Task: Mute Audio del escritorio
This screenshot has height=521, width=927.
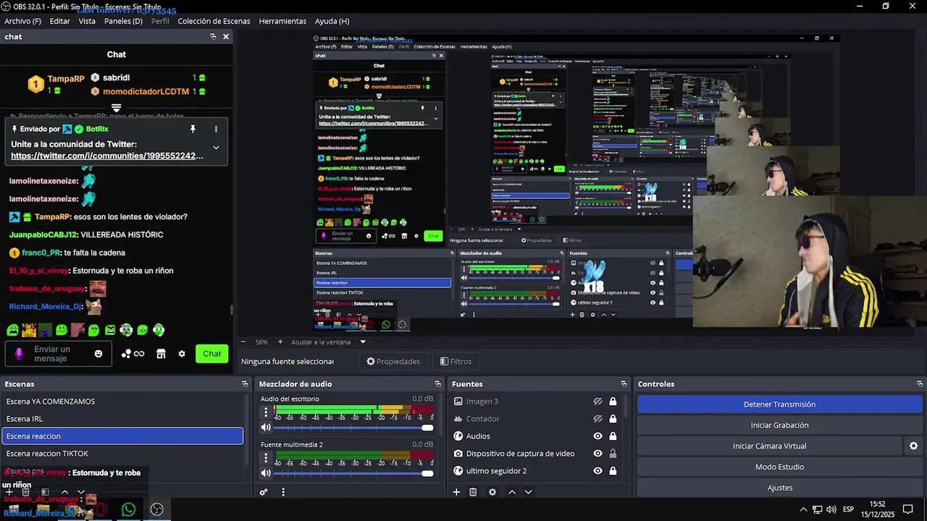Action: click(266, 428)
